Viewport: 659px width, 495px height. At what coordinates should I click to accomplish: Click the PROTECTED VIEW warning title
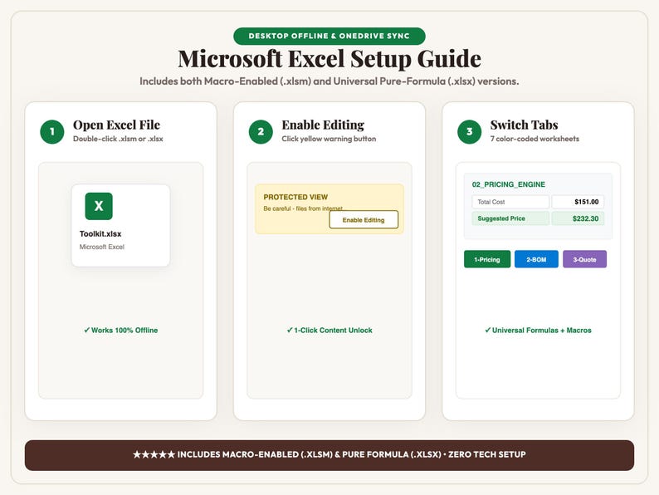pyautogui.click(x=295, y=197)
